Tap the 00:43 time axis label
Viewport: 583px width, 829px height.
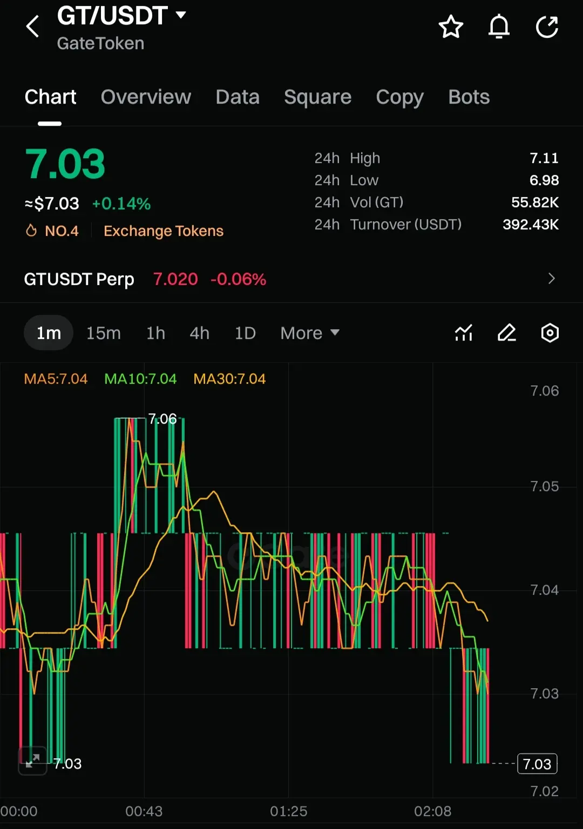point(144,811)
